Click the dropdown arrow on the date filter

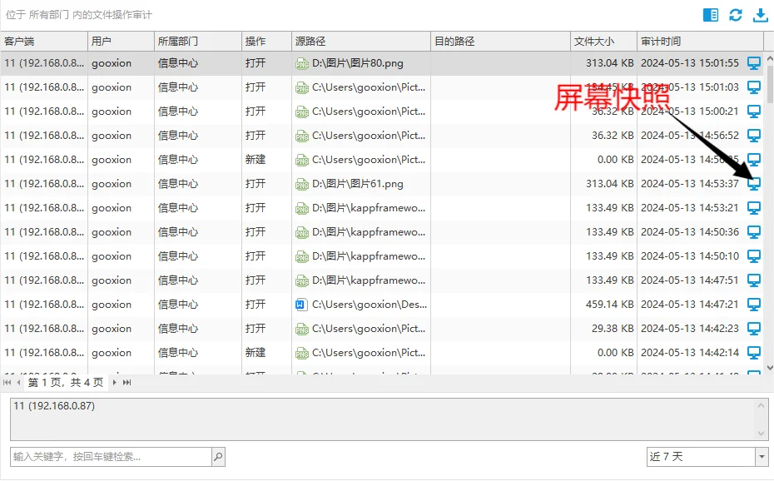pyautogui.click(x=762, y=456)
